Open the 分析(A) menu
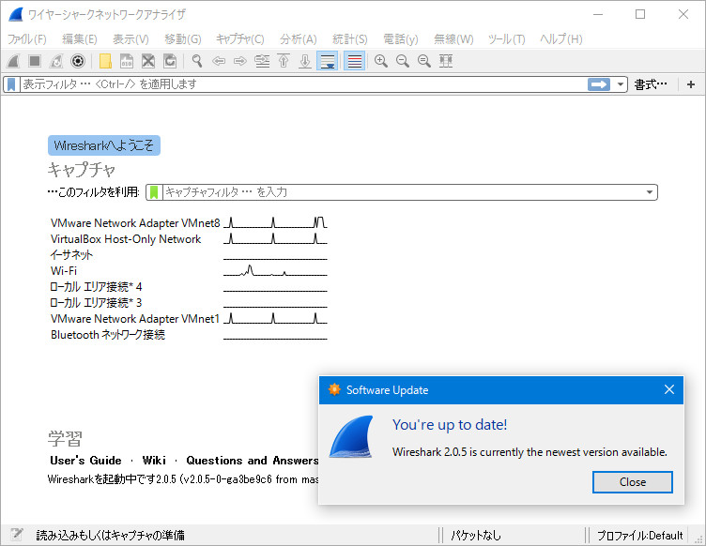 coord(298,39)
